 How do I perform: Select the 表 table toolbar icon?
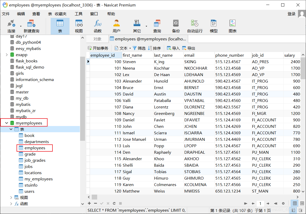60,26
